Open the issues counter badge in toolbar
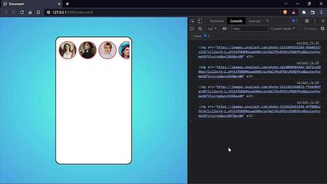 pos(295,21)
